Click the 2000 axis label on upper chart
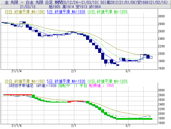Viewport: 171px width, 129px height. click(161, 54)
